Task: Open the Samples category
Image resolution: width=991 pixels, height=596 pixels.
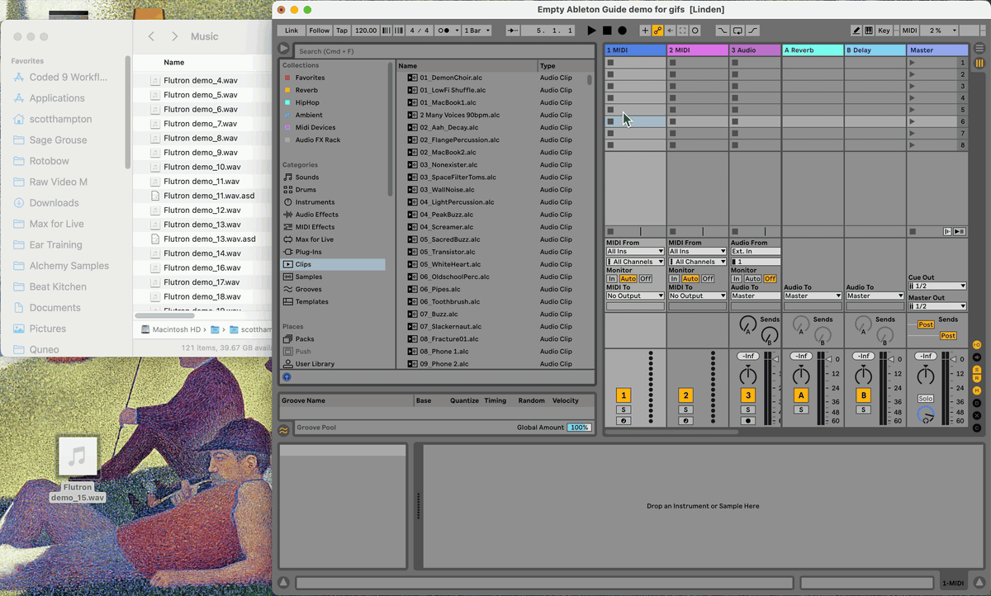Action: (x=309, y=277)
